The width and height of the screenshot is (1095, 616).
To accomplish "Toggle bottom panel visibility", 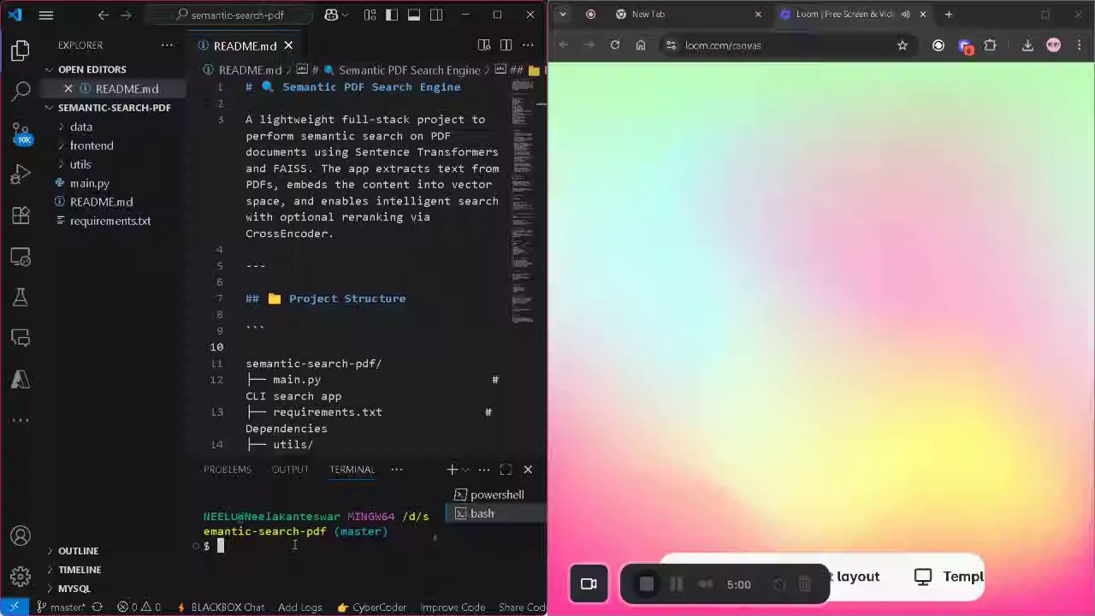I will pyautogui.click(x=414, y=15).
